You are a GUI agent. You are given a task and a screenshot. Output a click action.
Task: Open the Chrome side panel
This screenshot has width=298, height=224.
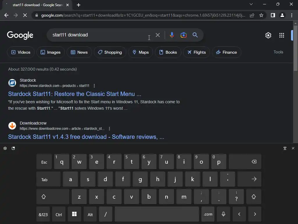tap(273, 15)
